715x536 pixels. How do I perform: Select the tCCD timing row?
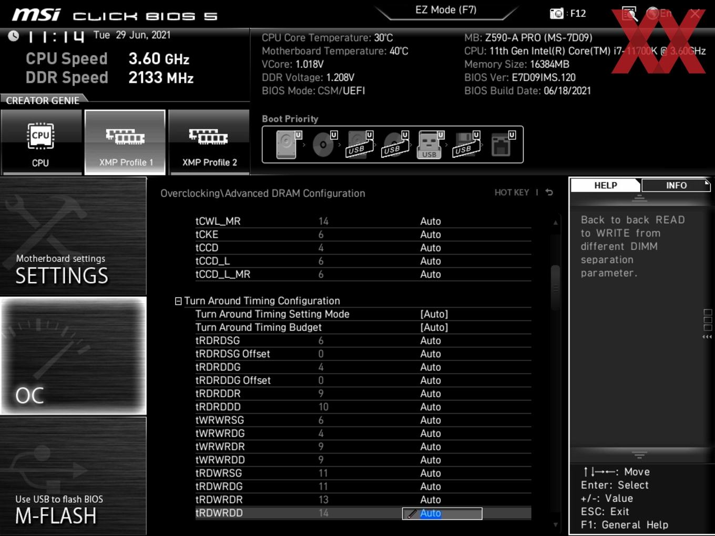coord(363,248)
